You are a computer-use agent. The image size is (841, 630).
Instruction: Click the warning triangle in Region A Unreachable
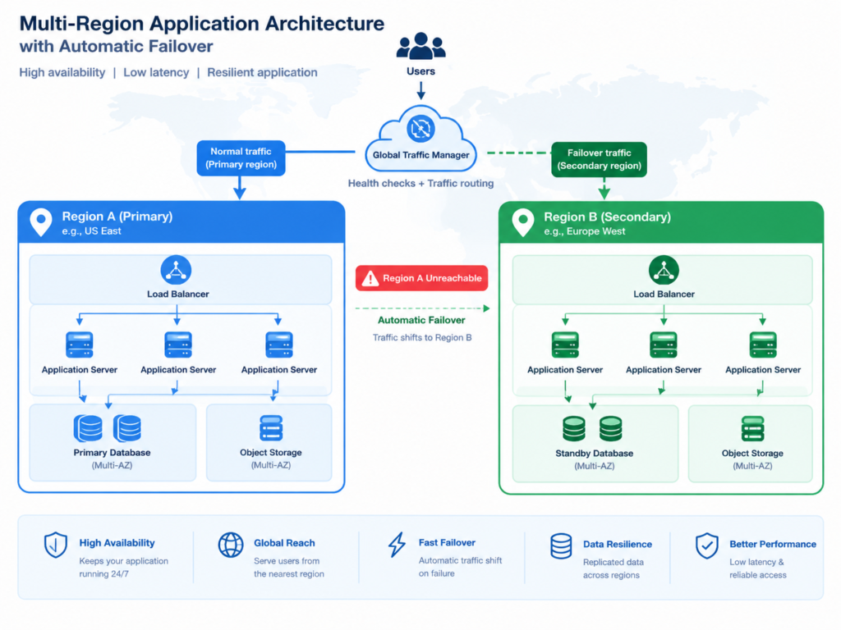click(370, 279)
